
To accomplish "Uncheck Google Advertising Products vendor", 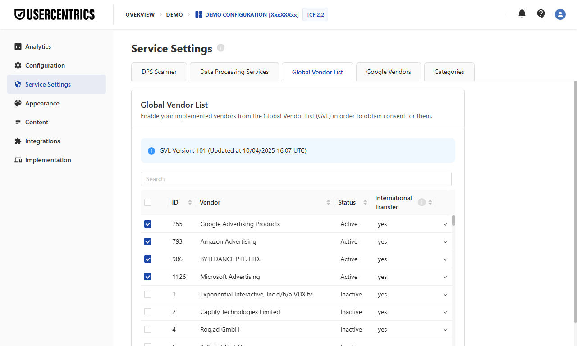I will (x=148, y=224).
